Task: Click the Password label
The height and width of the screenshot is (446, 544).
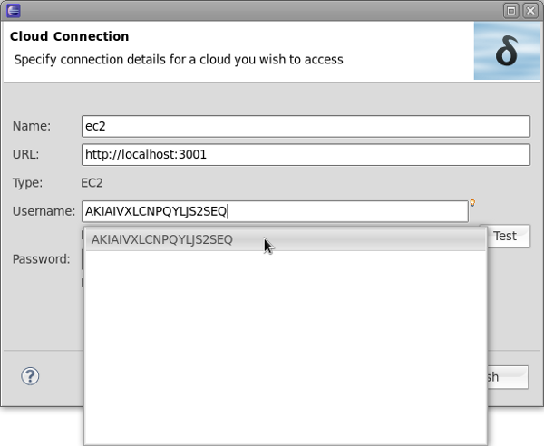Action: tap(41, 259)
